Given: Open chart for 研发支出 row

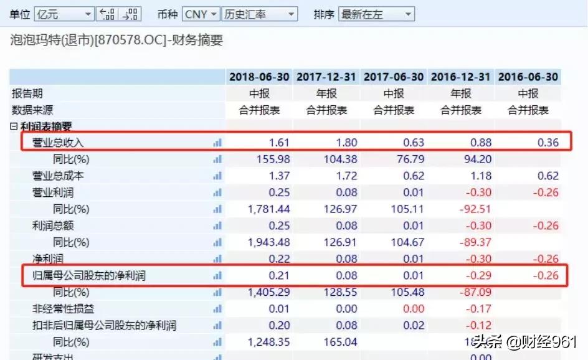Looking at the screenshot, I should (216, 356).
